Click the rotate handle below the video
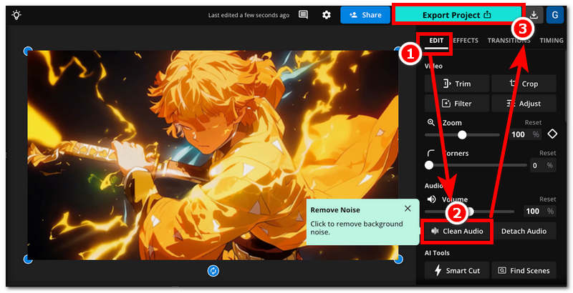The height and width of the screenshot is (293, 573). pyautogui.click(x=213, y=270)
